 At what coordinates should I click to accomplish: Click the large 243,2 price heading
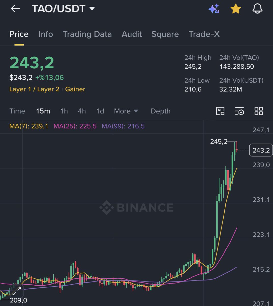tap(32, 63)
